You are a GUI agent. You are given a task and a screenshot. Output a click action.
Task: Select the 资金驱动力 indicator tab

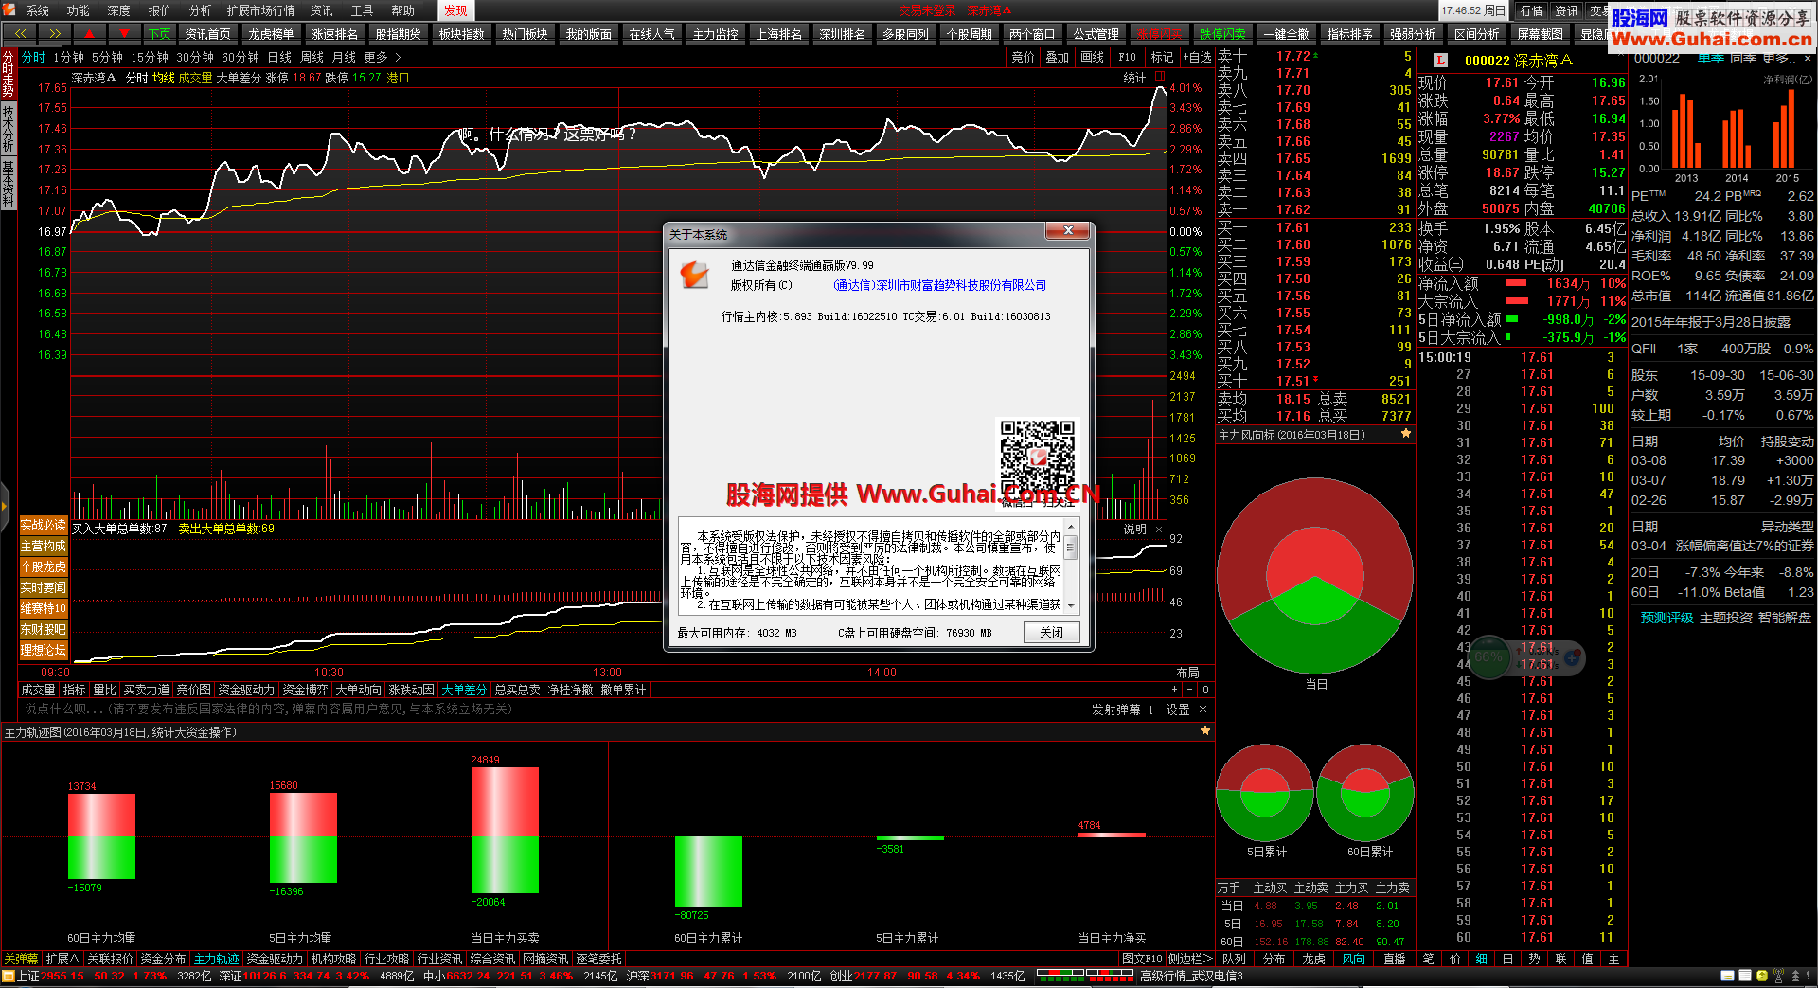tap(246, 690)
